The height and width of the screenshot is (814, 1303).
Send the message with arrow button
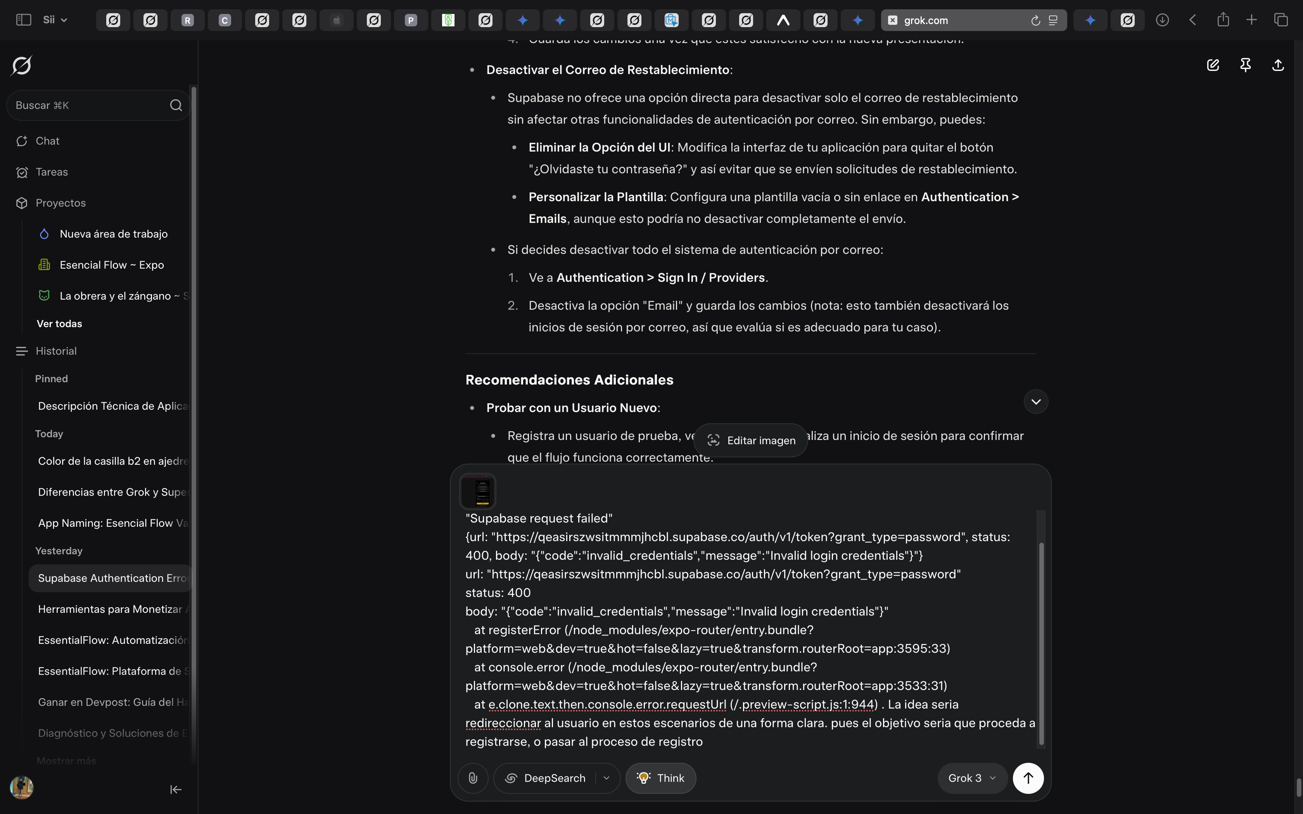(1028, 778)
